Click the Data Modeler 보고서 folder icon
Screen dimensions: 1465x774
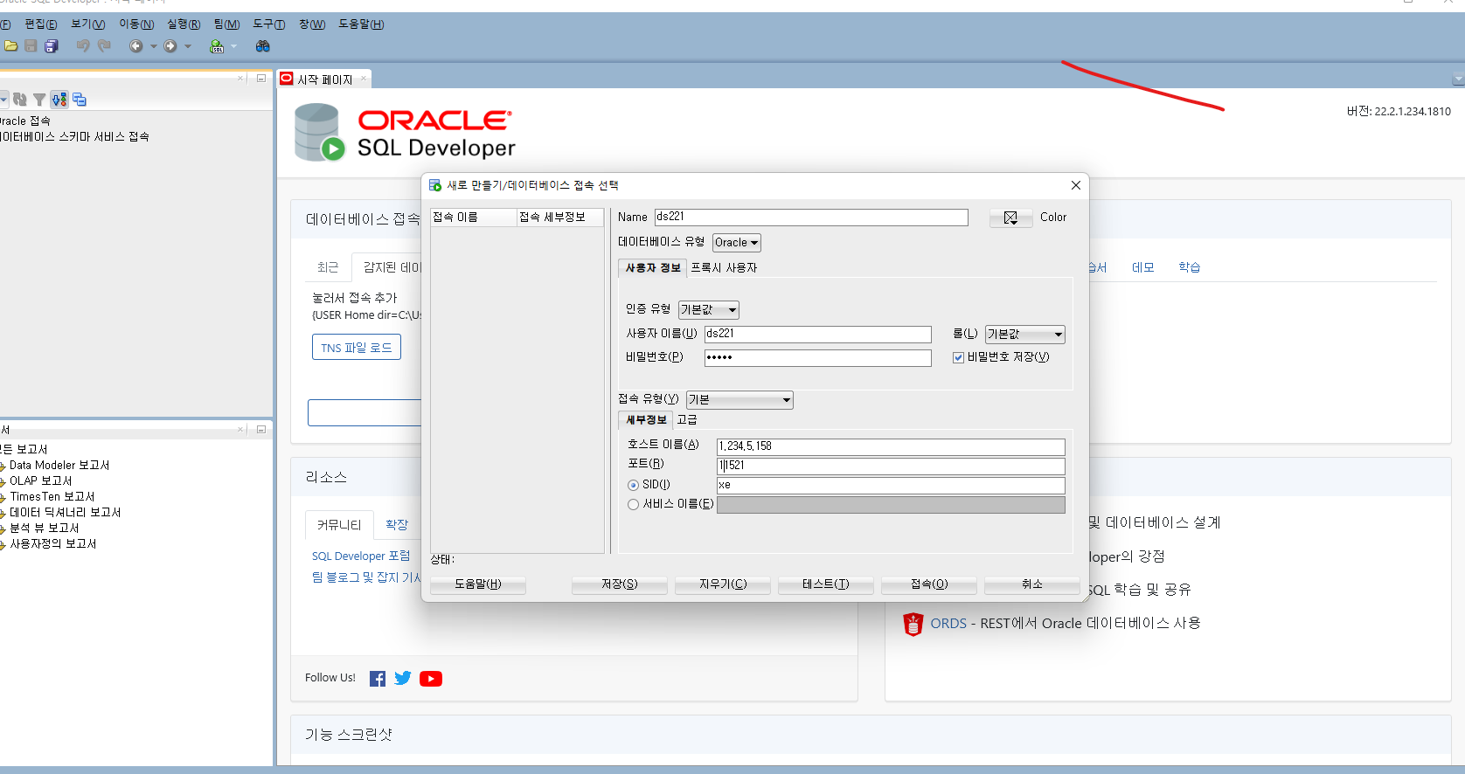coord(3,466)
